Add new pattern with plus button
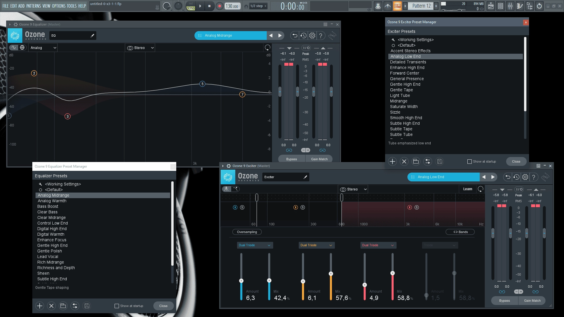The height and width of the screenshot is (317, 564). [436, 6]
